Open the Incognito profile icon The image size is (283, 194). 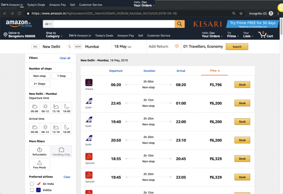click(x=271, y=14)
